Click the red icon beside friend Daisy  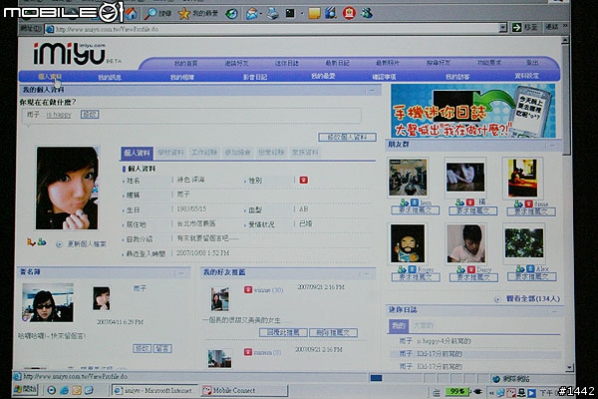click(471, 269)
